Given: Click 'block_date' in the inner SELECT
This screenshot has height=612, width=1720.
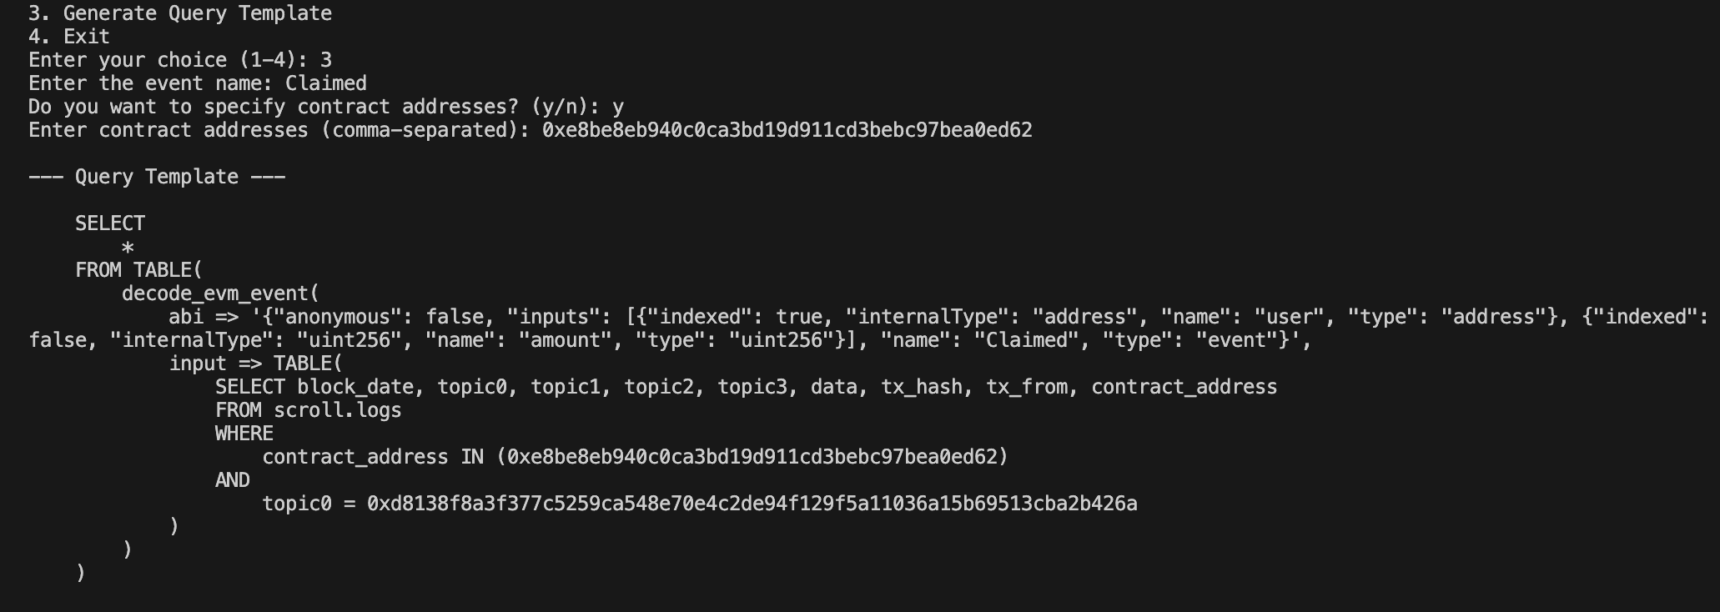Looking at the screenshot, I should click(355, 387).
